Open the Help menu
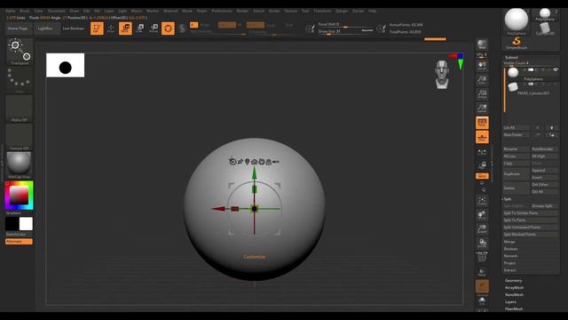The height and width of the screenshot is (320, 568). [372, 11]
